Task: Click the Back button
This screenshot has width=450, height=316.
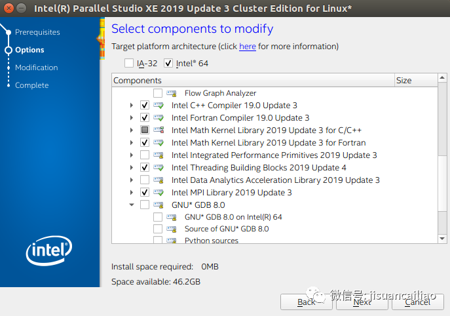Action: coord(306,302)
